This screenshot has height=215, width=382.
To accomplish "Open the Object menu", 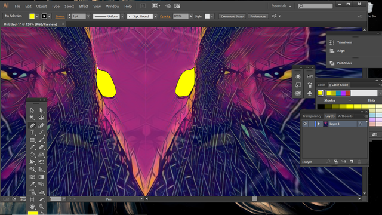I will point(41,6).
